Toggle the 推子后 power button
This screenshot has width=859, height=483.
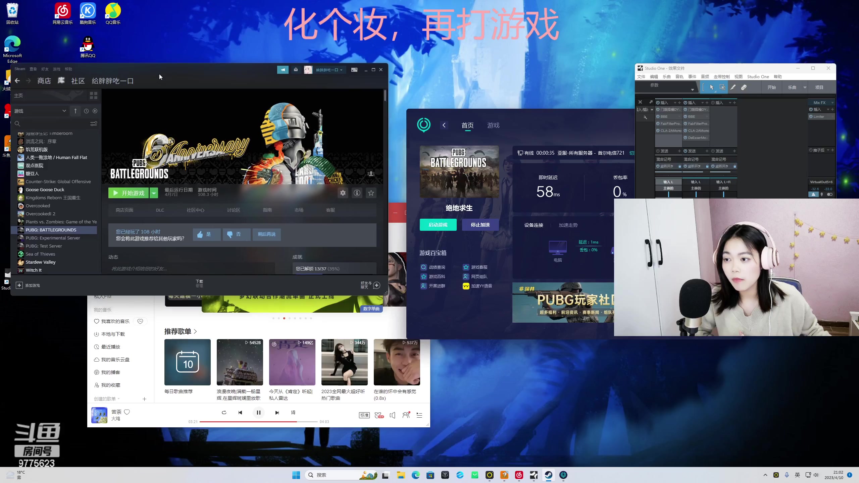[811, 150]
